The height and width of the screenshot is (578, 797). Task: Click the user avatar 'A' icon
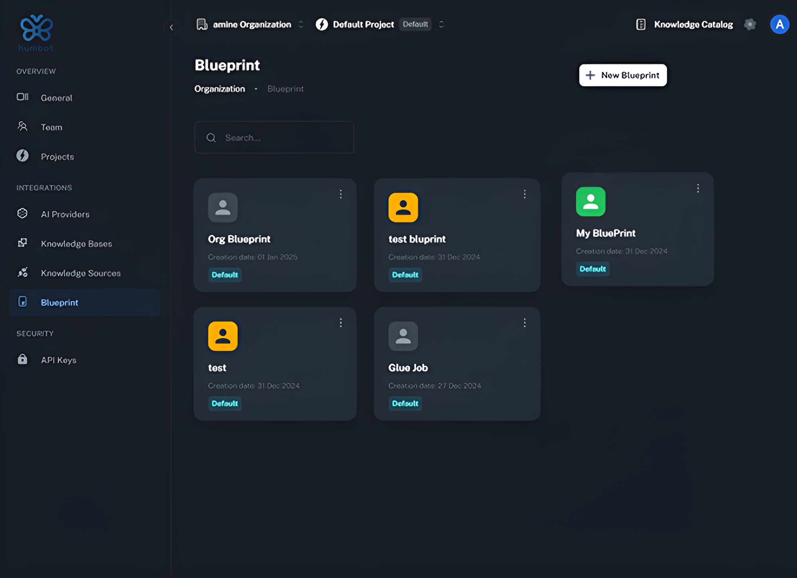point(779,24)
